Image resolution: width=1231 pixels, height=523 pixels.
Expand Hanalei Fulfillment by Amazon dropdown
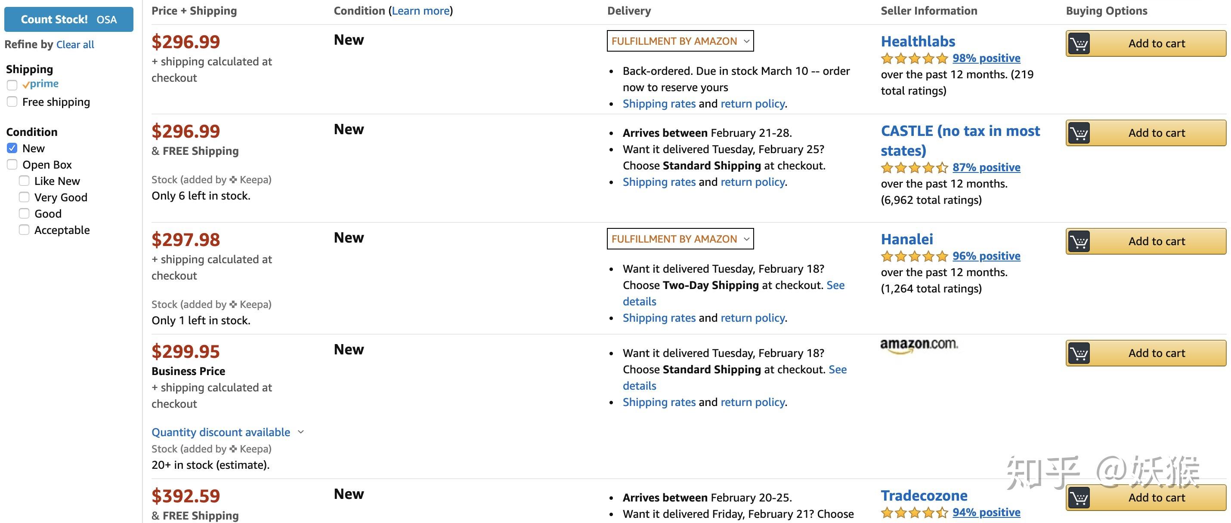[680, 239]
